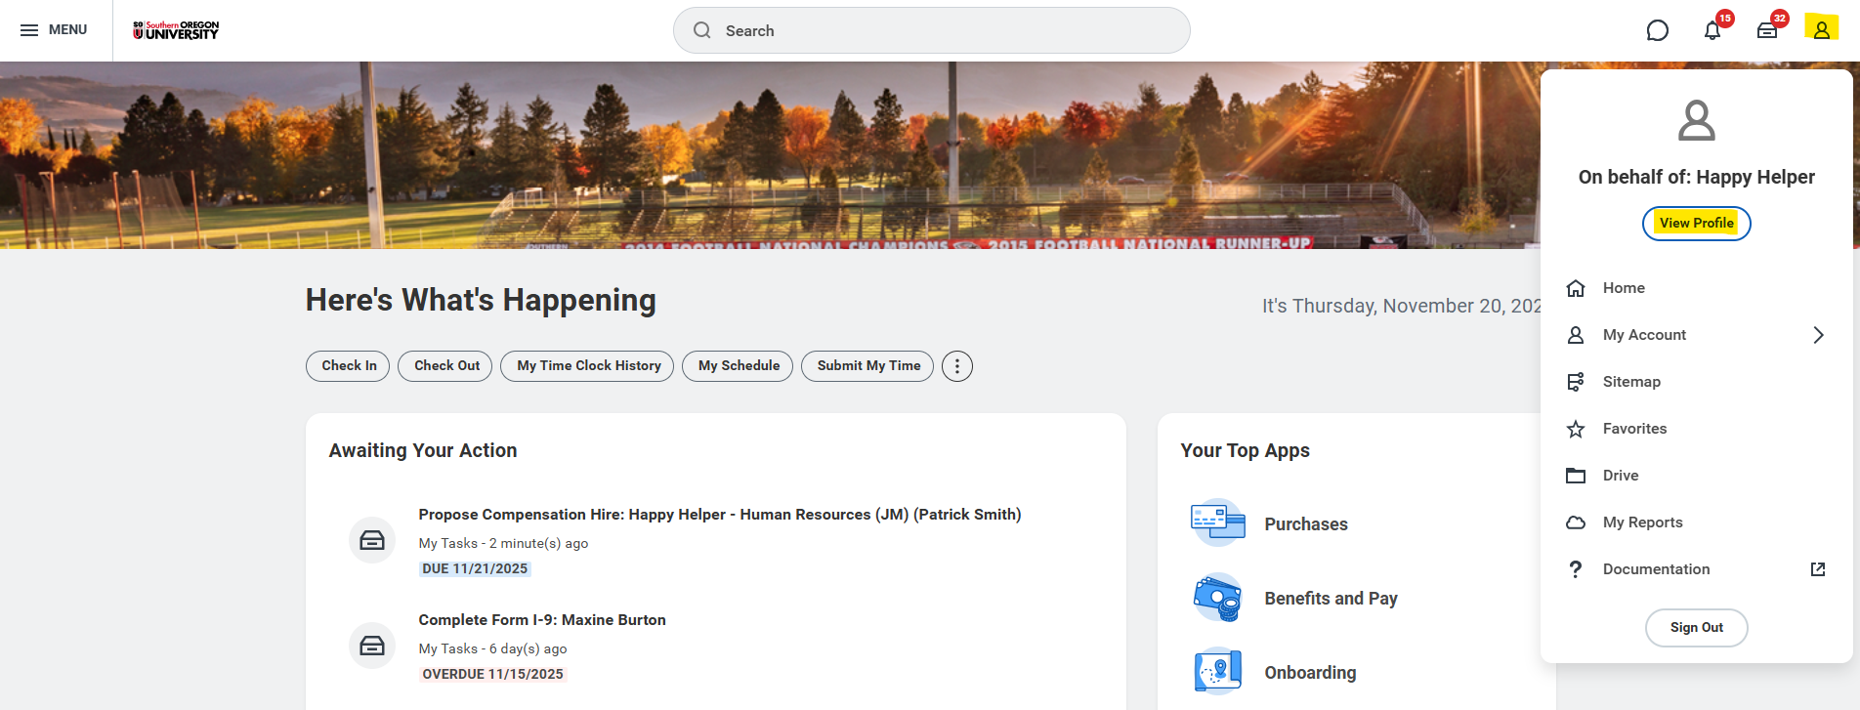Viewport: 1860px width, 710px height.
Task: Click into the Search field
Action: 931,31
